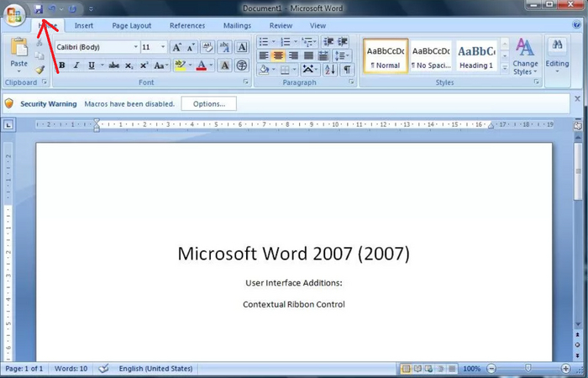This screenshot has height=378, width=588.
Task: Save the document from Quick Access Toolbar
Action: click(x=39, y=9)
